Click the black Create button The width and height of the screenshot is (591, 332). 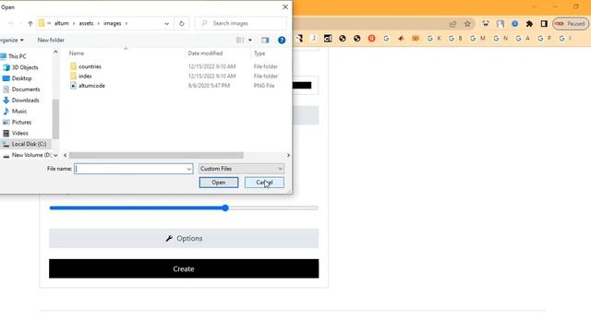184,268
